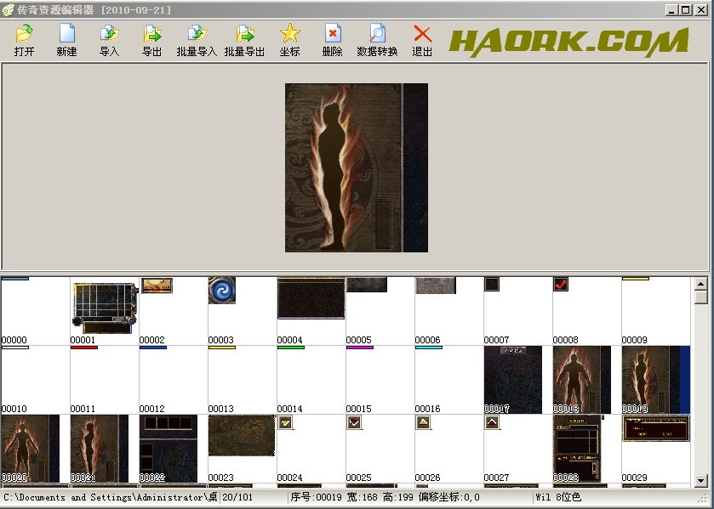Screen dimensions: 714x509
Task: Click the 打开 (Open) toolbar icon
Action: [24, 34]
